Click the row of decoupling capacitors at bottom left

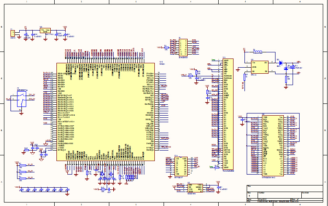pyautogui.click(x=44, y=189)
